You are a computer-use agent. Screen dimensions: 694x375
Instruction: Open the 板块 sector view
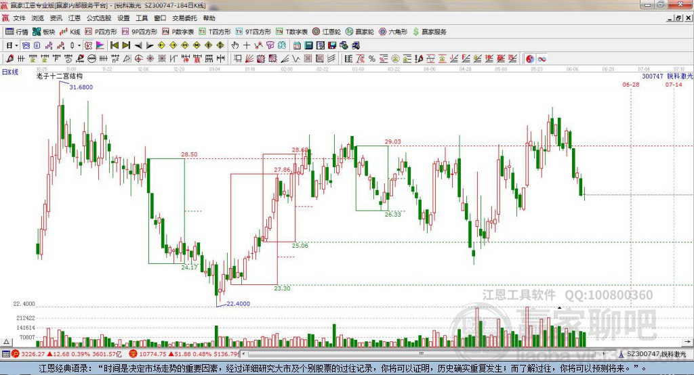pyautogui.click(x=43, y=31)
